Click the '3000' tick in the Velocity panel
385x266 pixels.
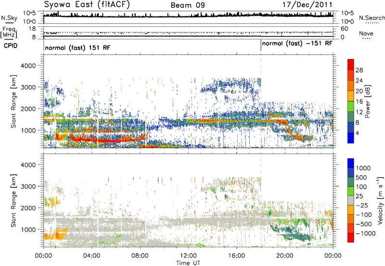click(x=28, y=186)
